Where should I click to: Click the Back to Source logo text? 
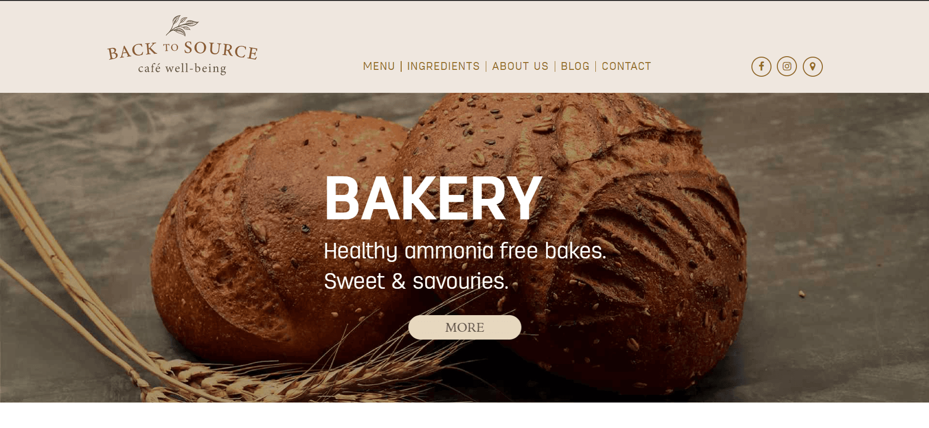pyautogui.click(x=182, y=50)
